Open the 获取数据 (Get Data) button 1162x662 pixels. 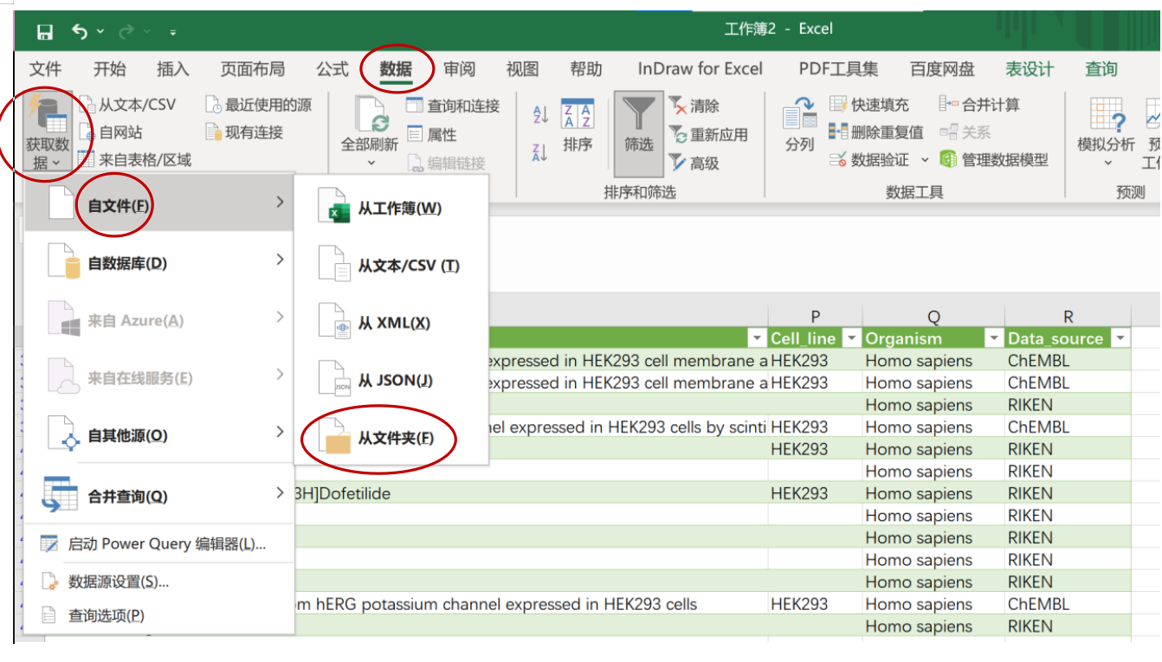tap(48, 132)
